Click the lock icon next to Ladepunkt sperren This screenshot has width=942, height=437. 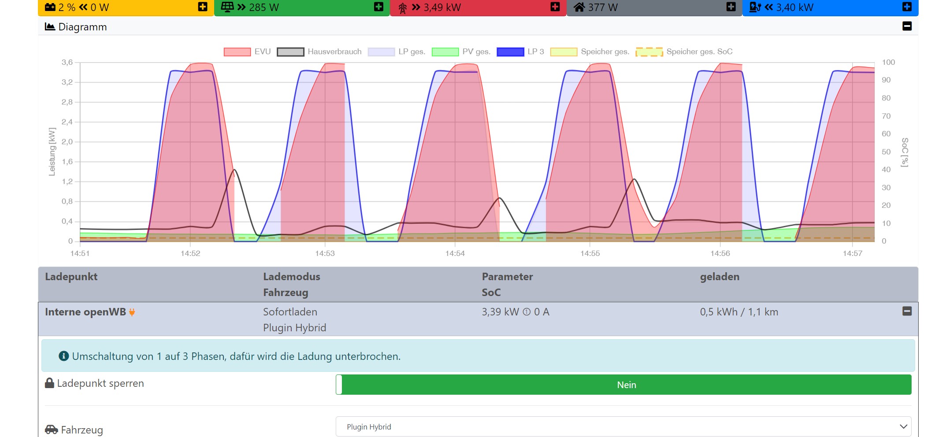pos(50,383)
